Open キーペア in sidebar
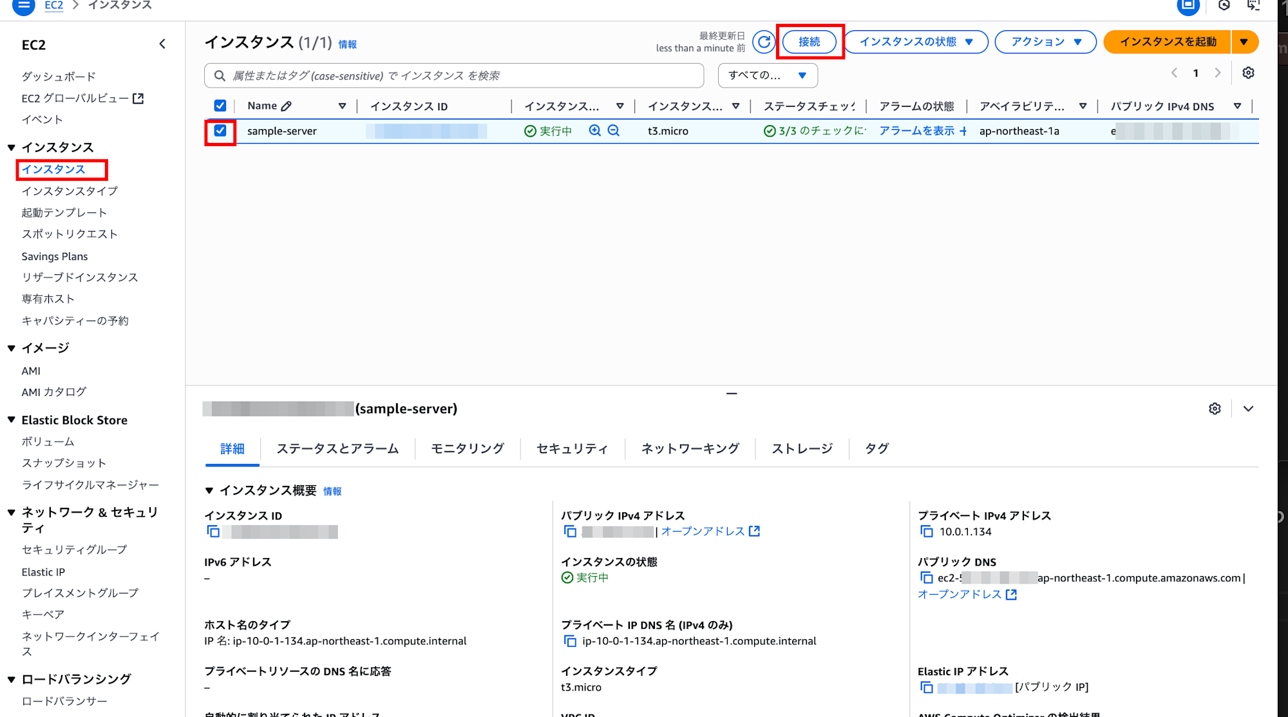 click(x=43, y=615)
